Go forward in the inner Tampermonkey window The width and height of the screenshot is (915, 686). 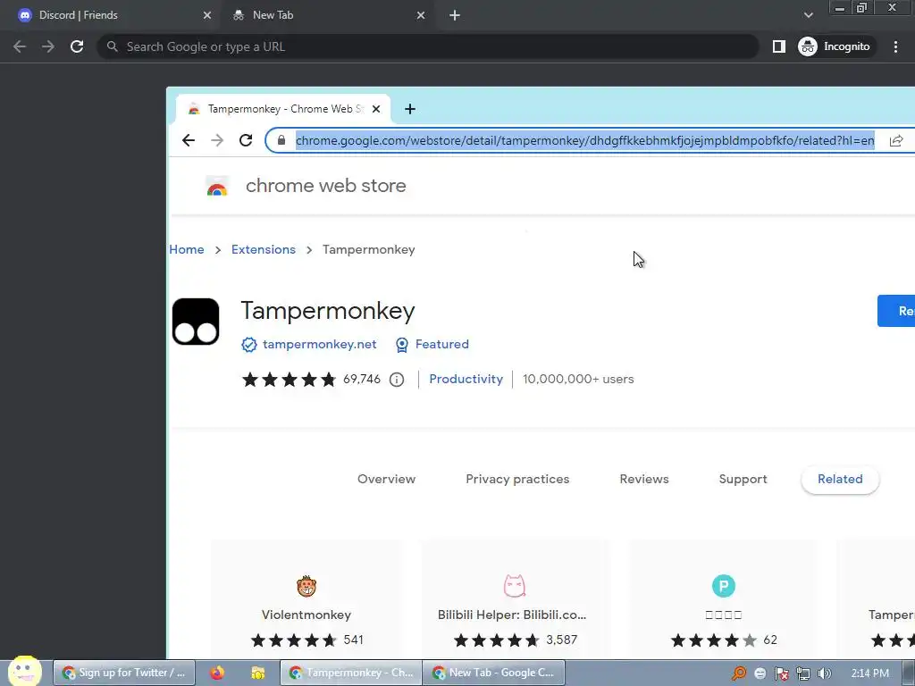[217, 140]
